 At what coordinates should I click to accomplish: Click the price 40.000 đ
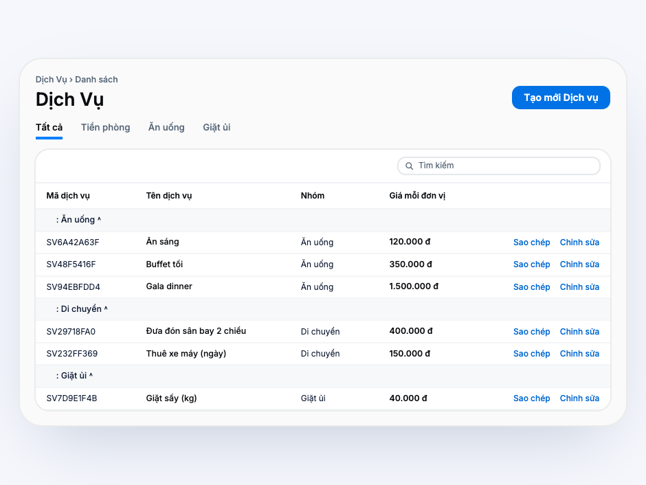(408, 398)
